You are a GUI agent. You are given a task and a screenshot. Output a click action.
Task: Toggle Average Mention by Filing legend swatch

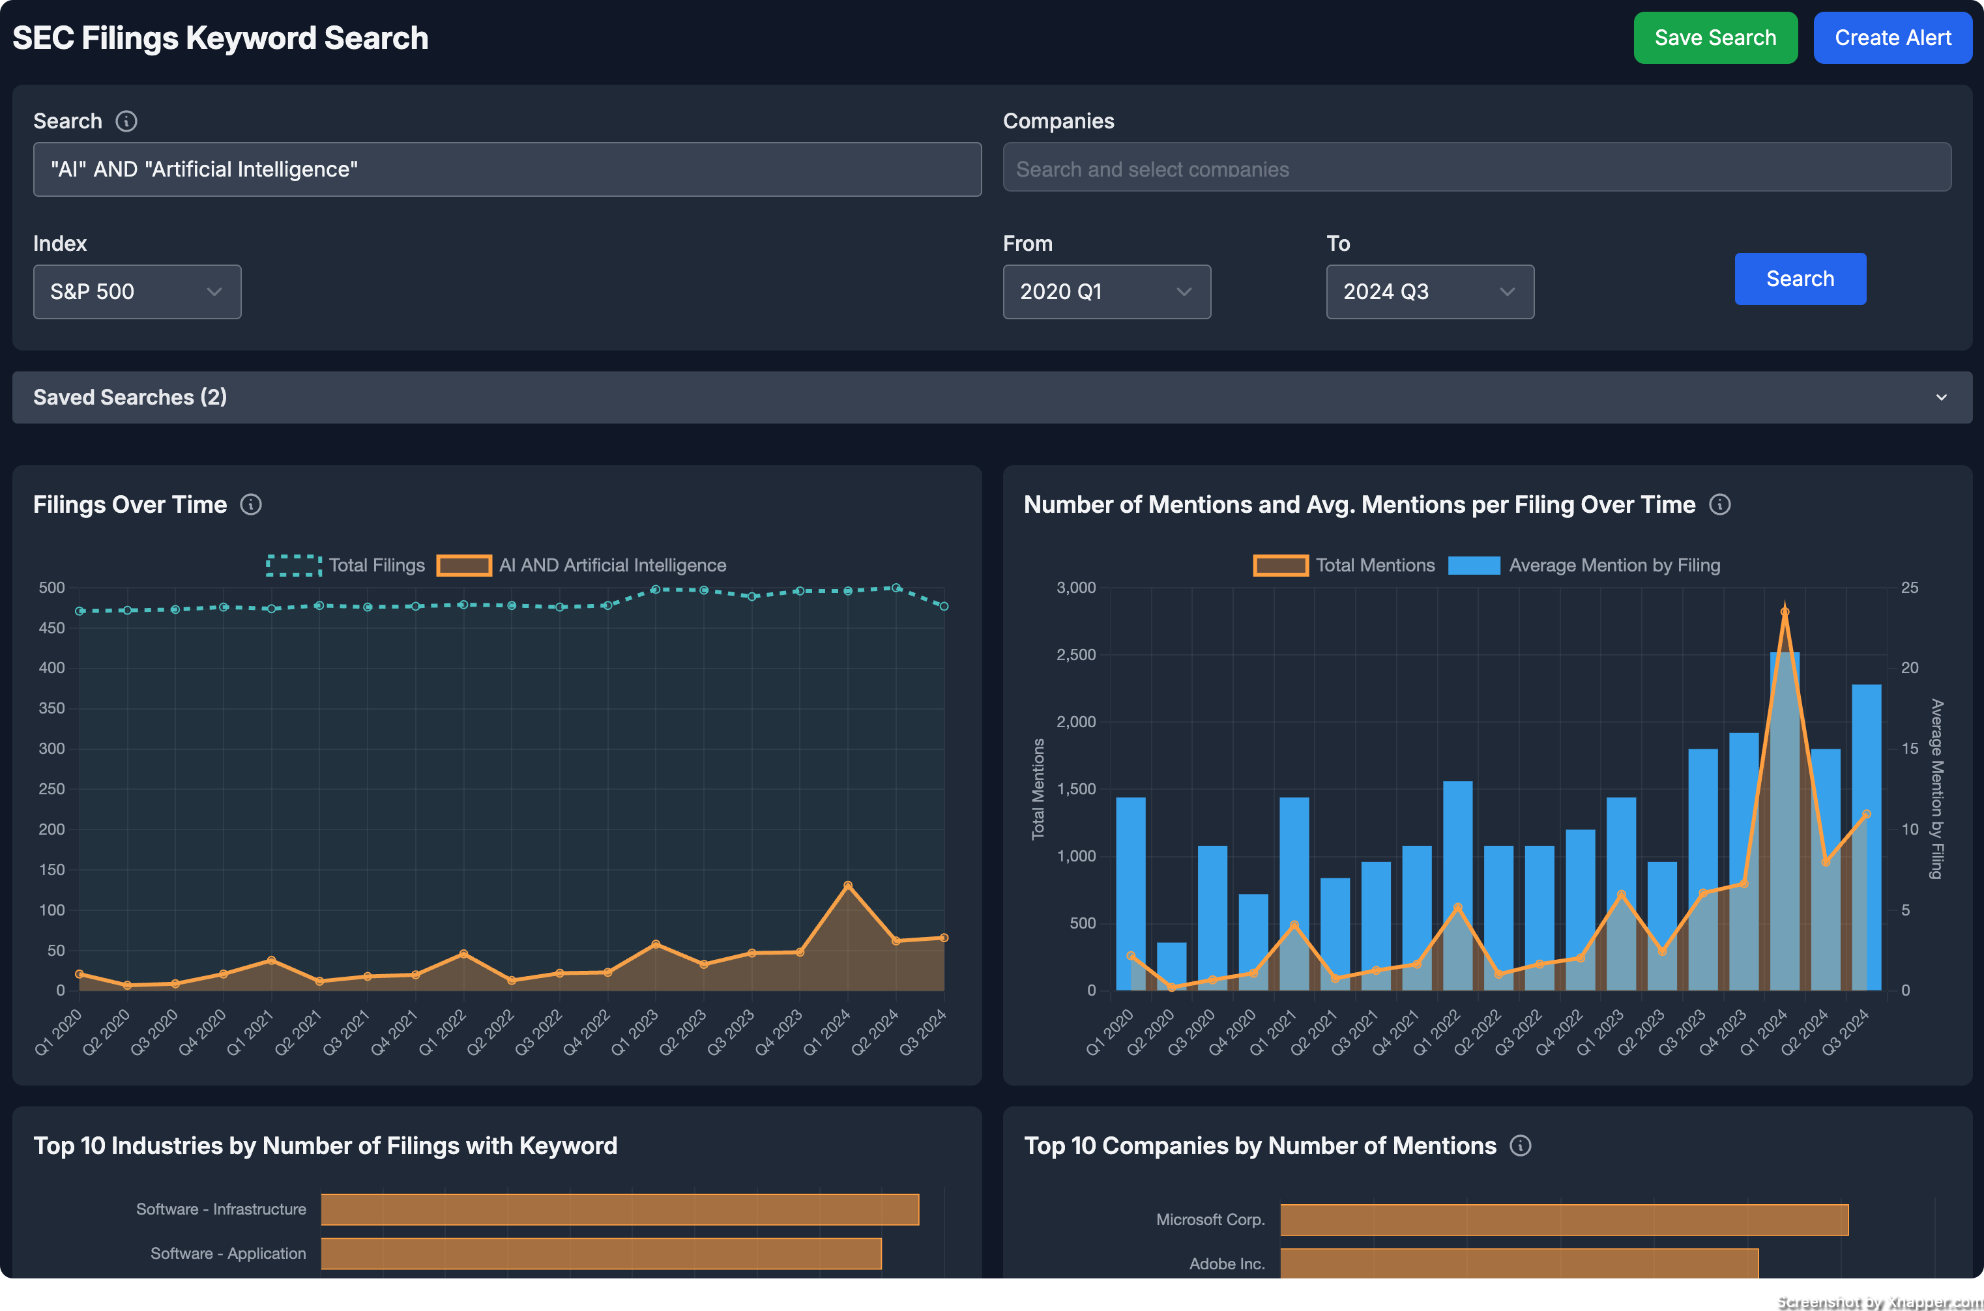click(x=1474, y=565)
